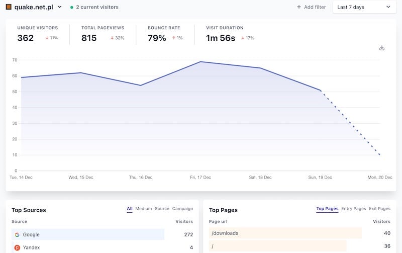Download chart data via export icon
This screenshot has height=253, width=402.
point(382,48)
